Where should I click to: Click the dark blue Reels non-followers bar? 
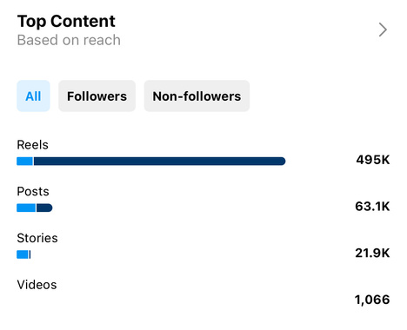(x=159, y=162)
